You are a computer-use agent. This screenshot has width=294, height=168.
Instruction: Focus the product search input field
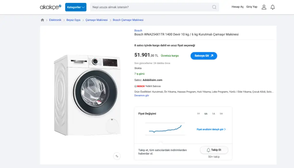coord(151,7)
